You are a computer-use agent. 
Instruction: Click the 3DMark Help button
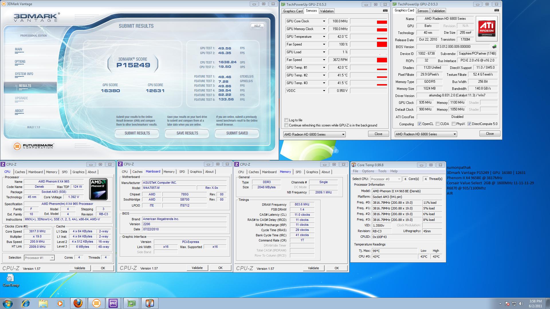click(257, 26)
